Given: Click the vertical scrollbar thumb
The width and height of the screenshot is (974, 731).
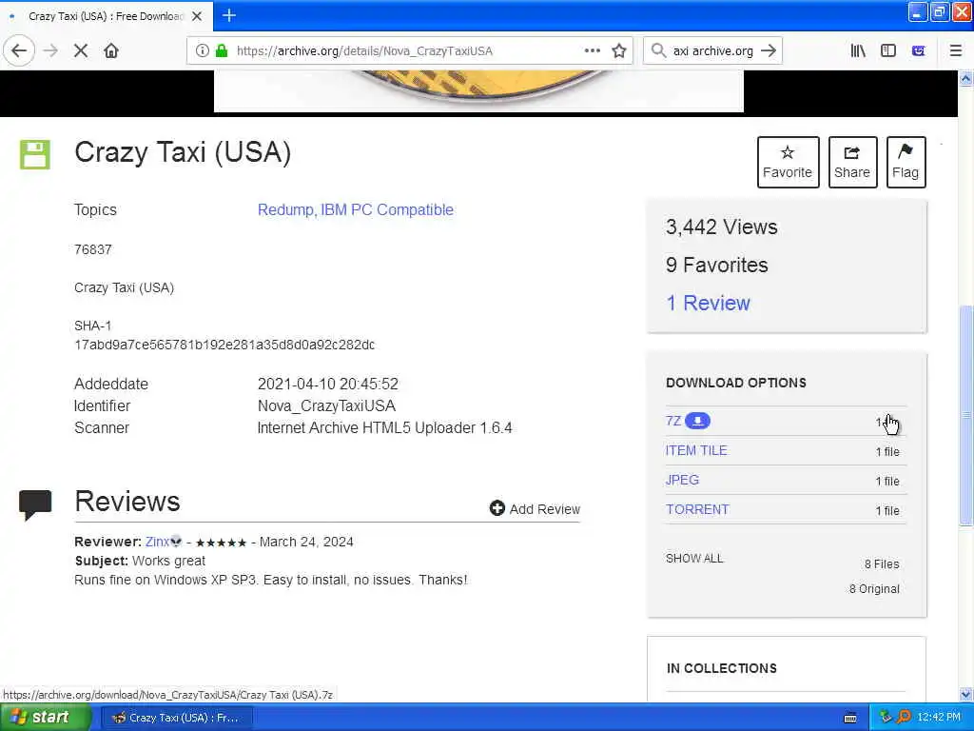Looking at the screenshot, I should (966, 415).
